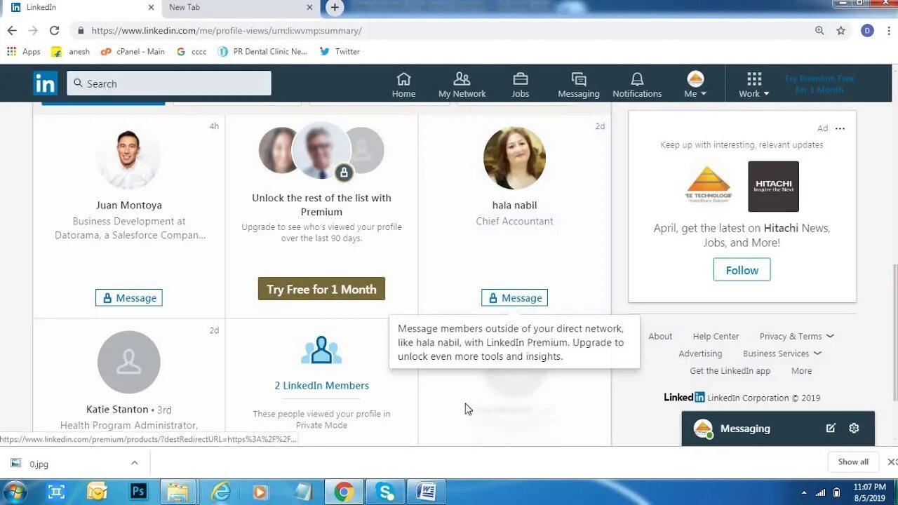Open Photoshop from the taskbar
The image size is (898, 505).
point(138,492)
